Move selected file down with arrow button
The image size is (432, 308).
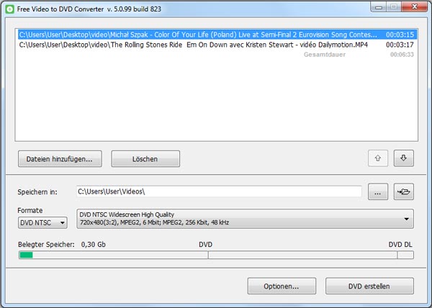tap(404, 158)
